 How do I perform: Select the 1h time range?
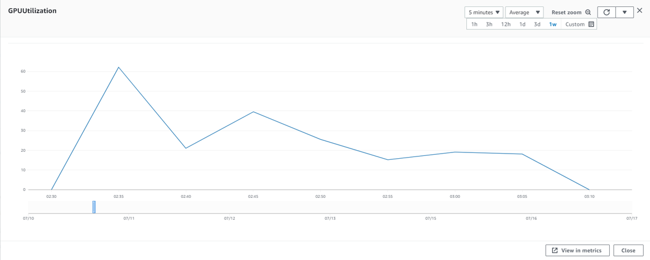click(474, 24)
